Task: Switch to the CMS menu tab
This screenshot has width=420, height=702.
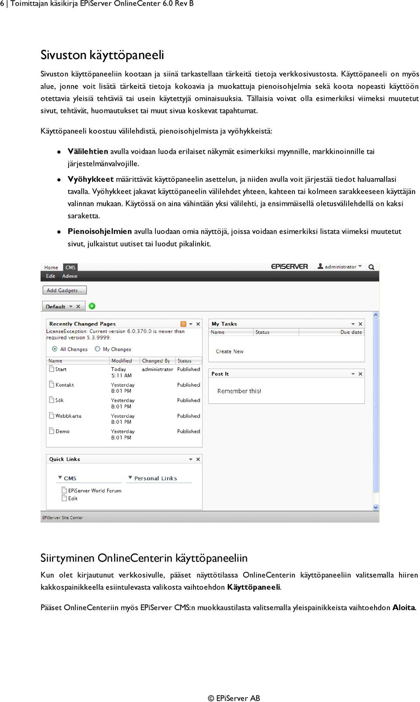Action: point(70,268)
